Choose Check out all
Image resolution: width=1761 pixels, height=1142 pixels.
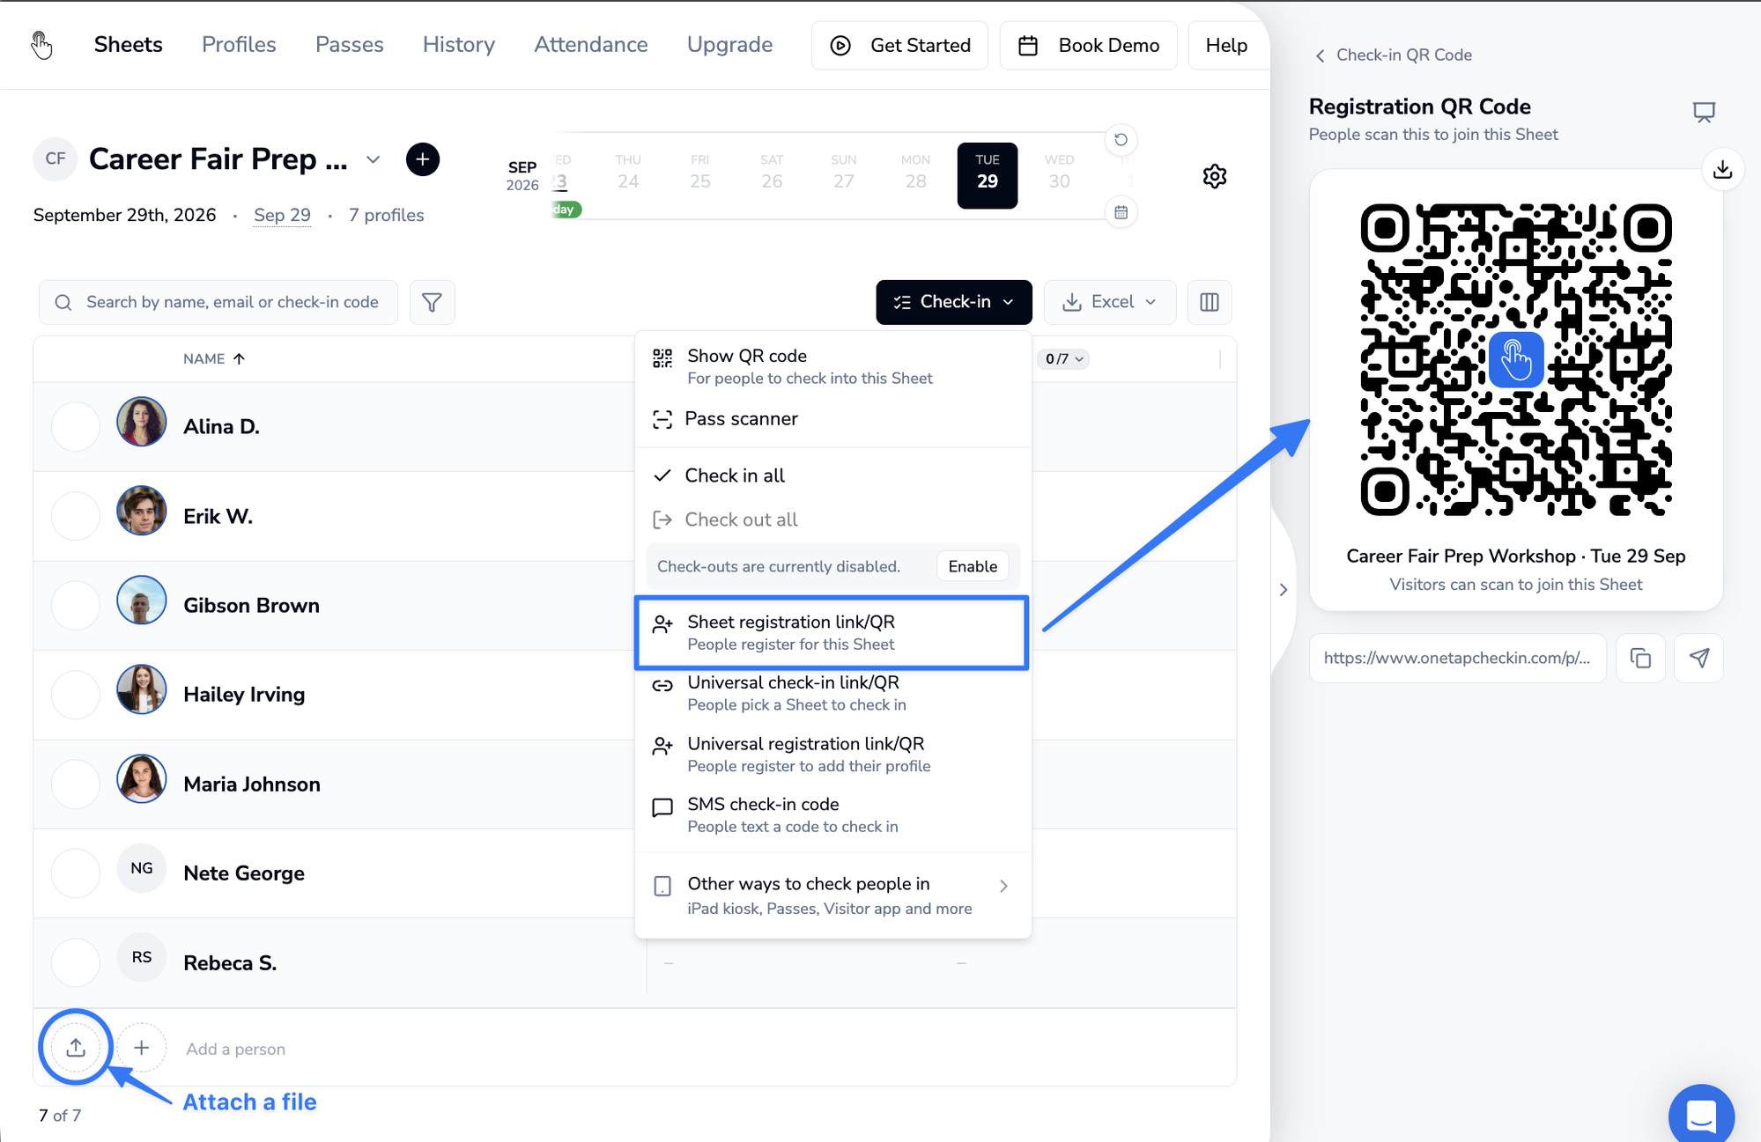(832, 519)
